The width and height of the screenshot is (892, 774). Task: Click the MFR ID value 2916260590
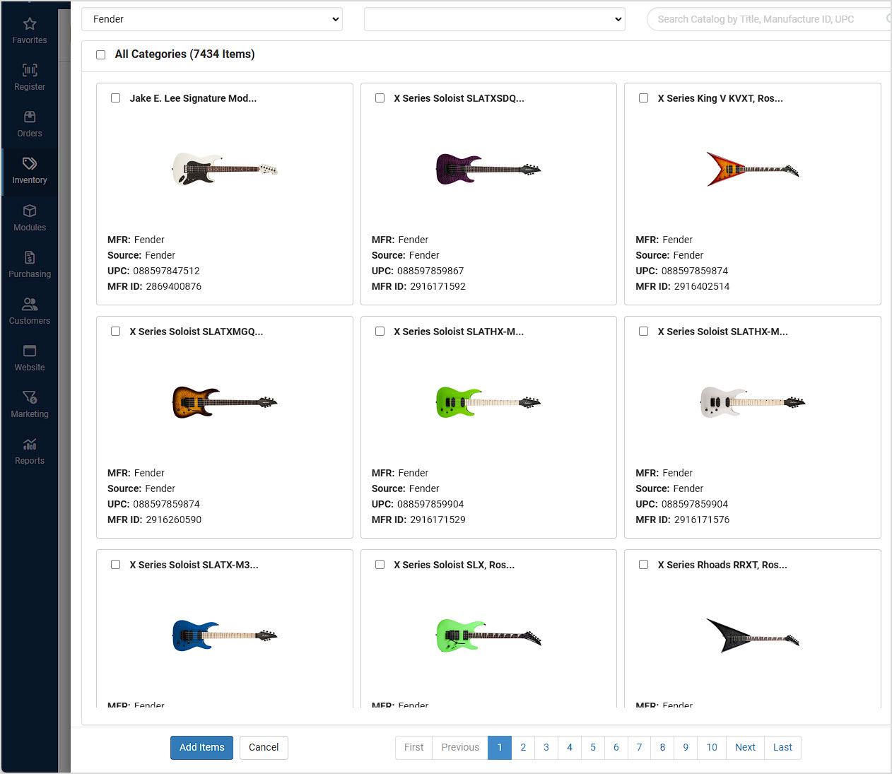pos(174,520)
